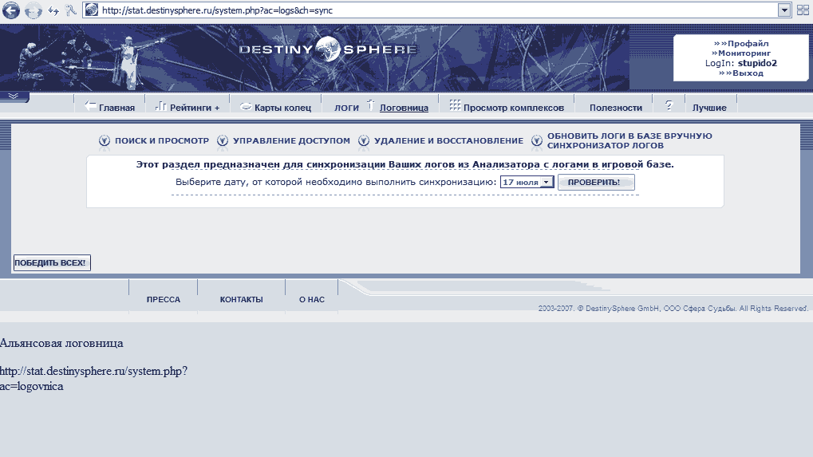813x457 pixels.
Task: Click the wrench tools icon in browser toolbar
Action: [69, 10]
